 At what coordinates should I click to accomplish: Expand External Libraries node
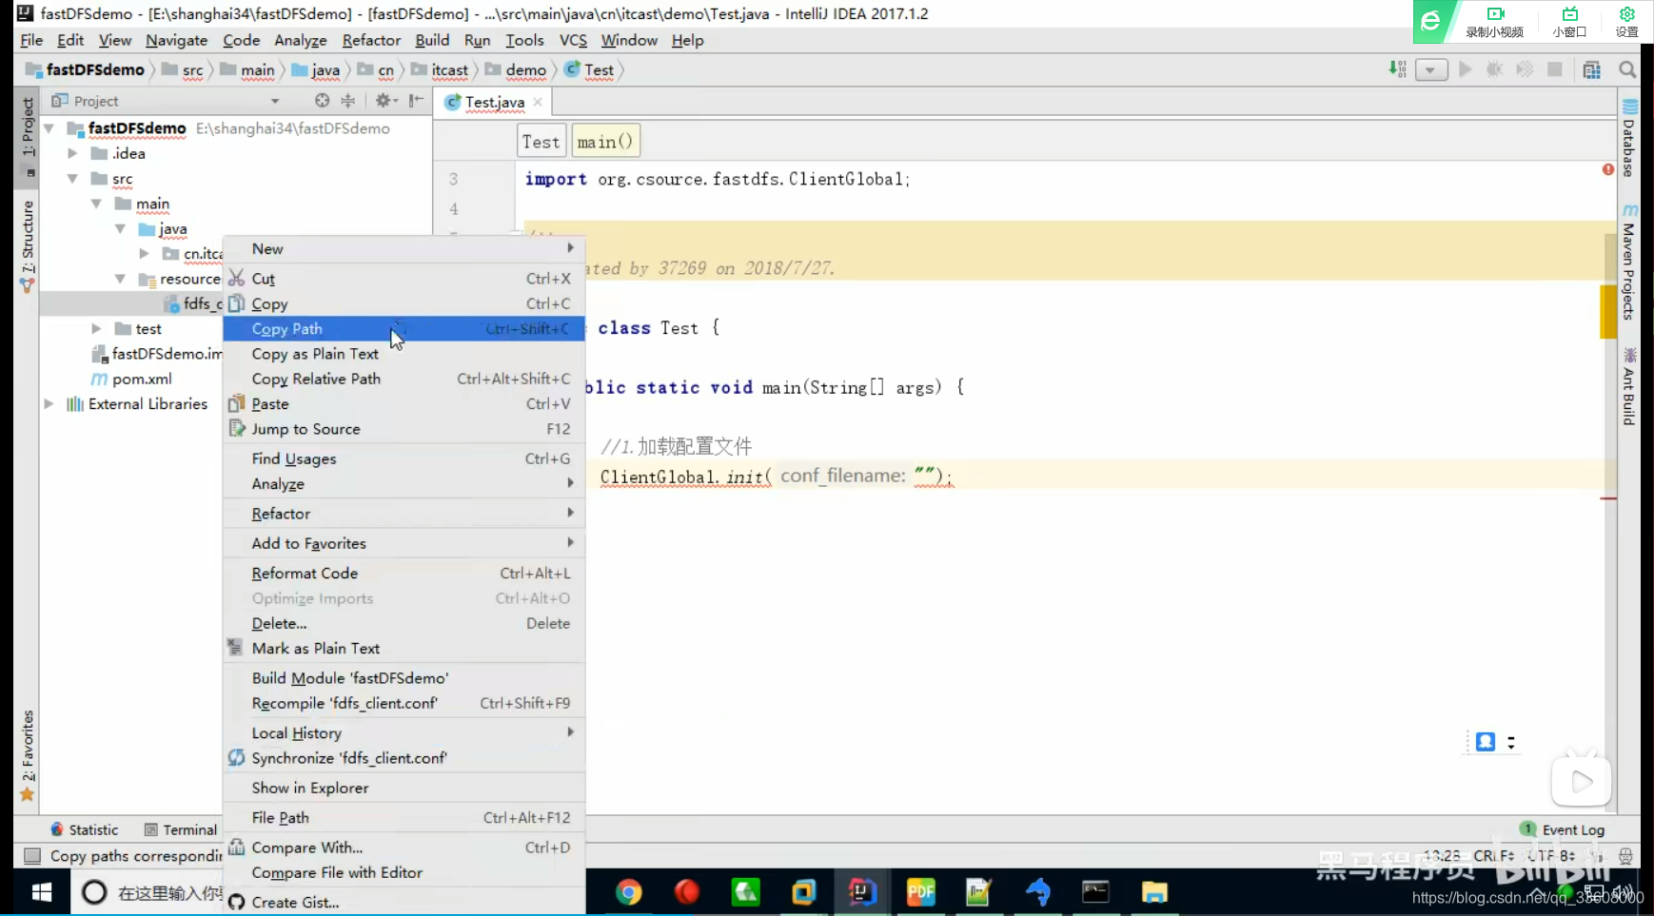coord(49,404)
